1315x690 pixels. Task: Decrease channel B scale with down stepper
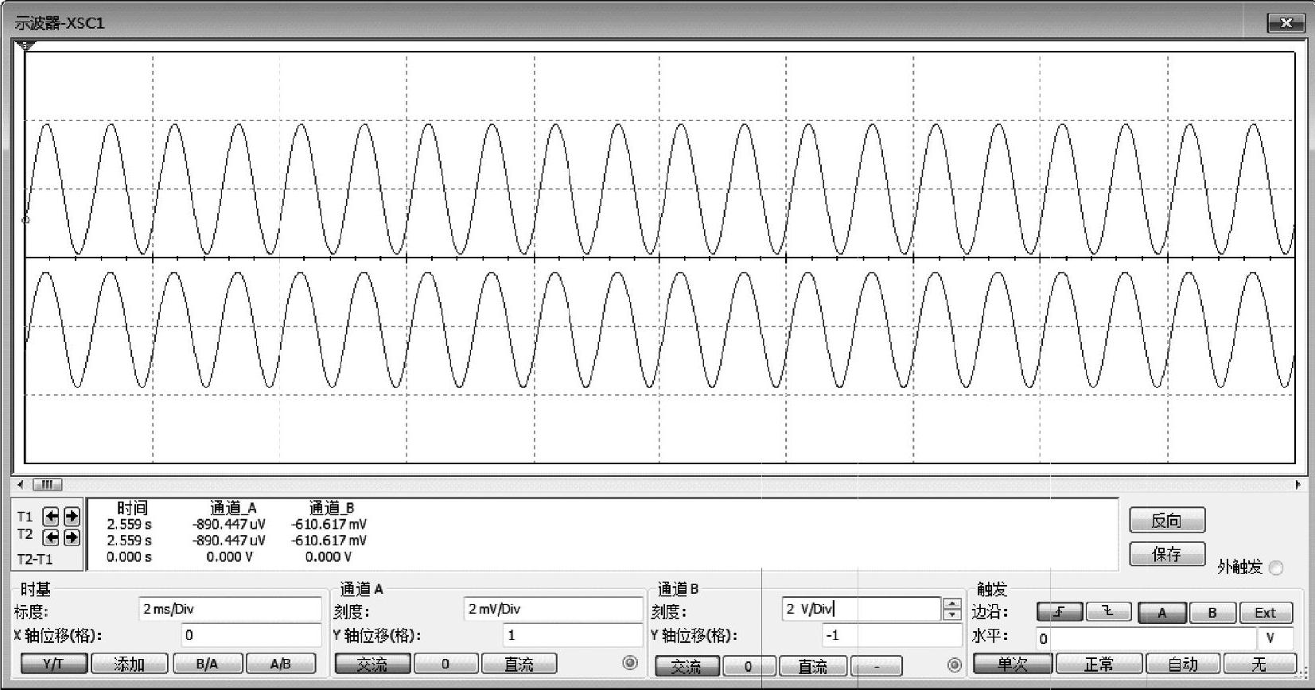pyautogui.click(x=951, y=615)
